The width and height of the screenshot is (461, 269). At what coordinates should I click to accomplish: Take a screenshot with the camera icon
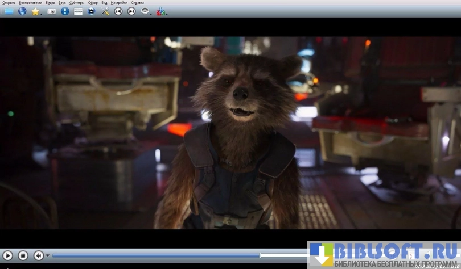(x=51, y=11)
